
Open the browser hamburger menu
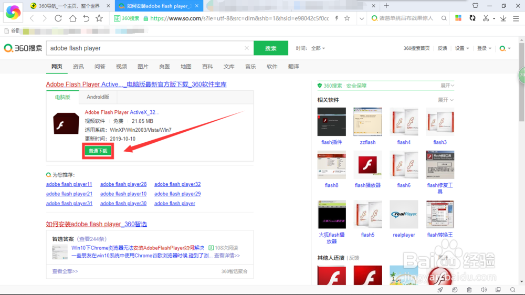tap(516, 18)
